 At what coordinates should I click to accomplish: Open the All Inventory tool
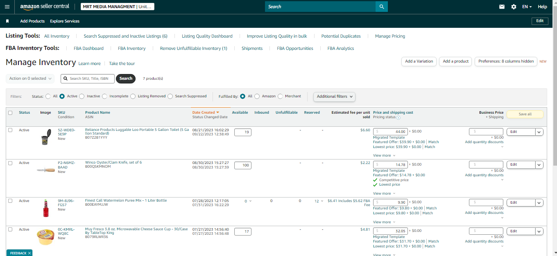(57, 36)
